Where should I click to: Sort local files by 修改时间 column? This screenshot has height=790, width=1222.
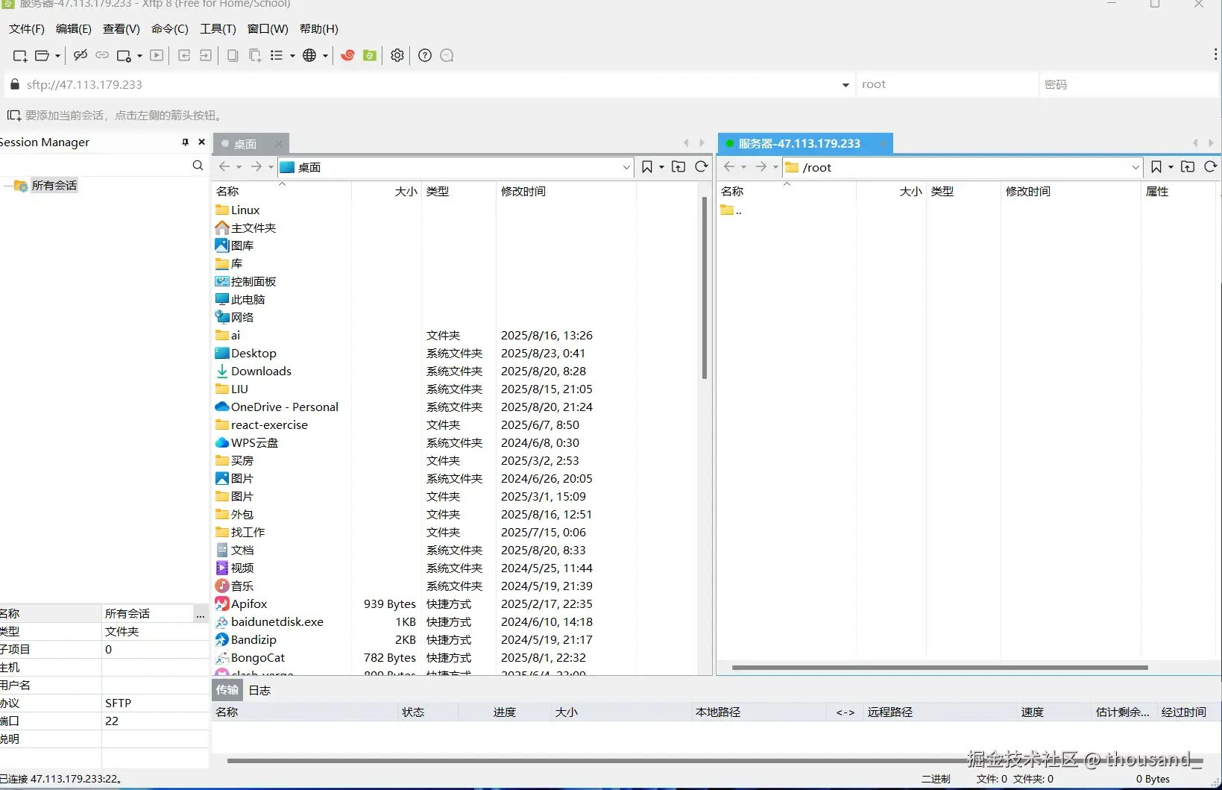click(566, 192)
